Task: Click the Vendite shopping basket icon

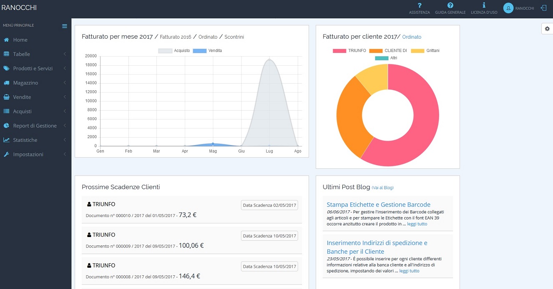Action: click(x=6, y=97)
